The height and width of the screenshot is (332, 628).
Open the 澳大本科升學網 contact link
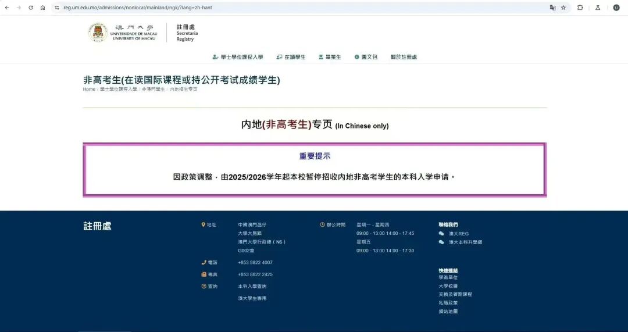pyautogui.click(x=465, y=242)
